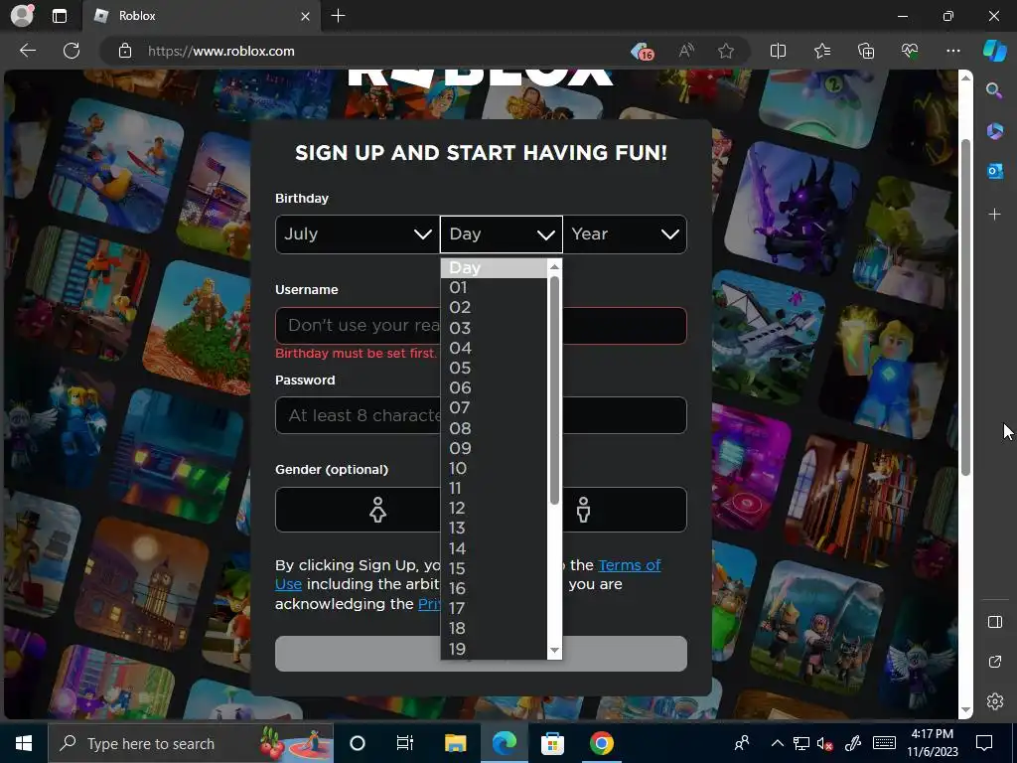This screenshot has height=763, width=1017.
Task: Open sidebar Search tool
Action: [x=994, y=90]
